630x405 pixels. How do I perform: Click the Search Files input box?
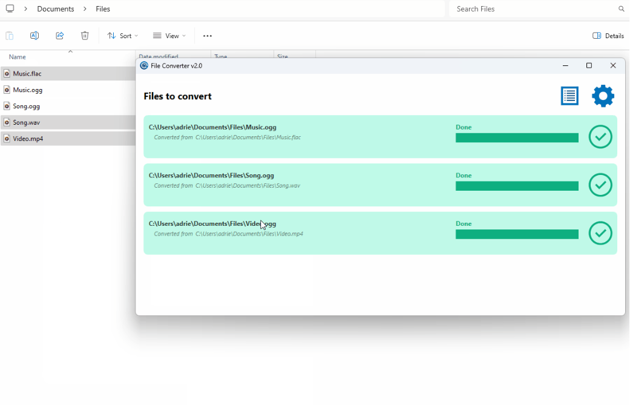click(533, 9)
